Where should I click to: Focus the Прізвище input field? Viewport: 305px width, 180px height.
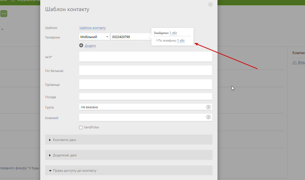tap(146, 84)
